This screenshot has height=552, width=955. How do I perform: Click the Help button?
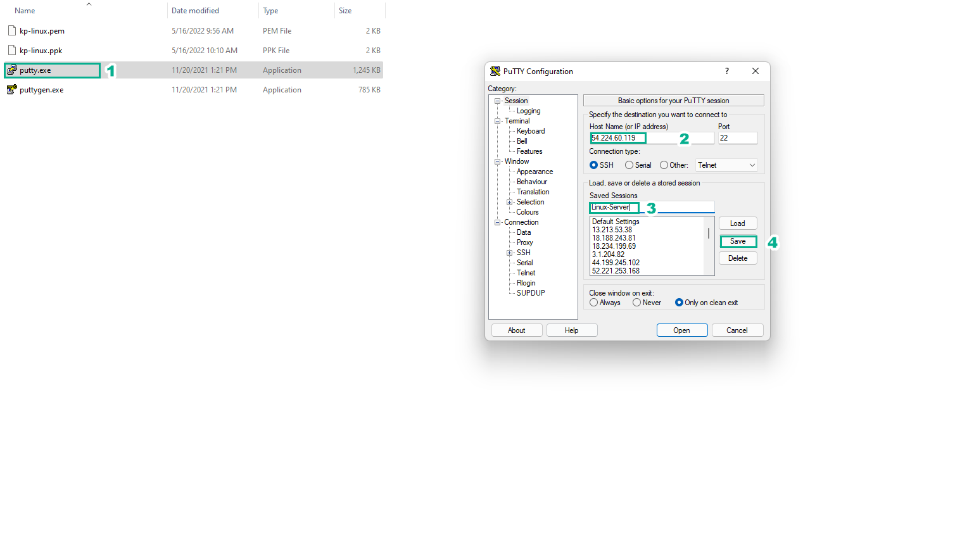coord(572,330)
